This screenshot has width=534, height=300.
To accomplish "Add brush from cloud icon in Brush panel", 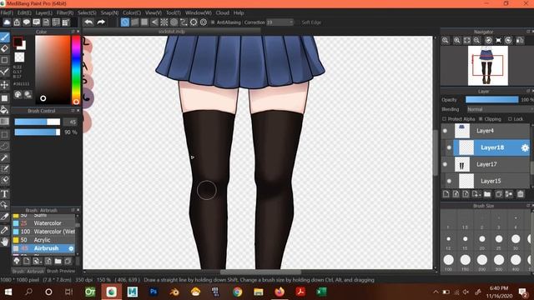I will pos(17,261).
